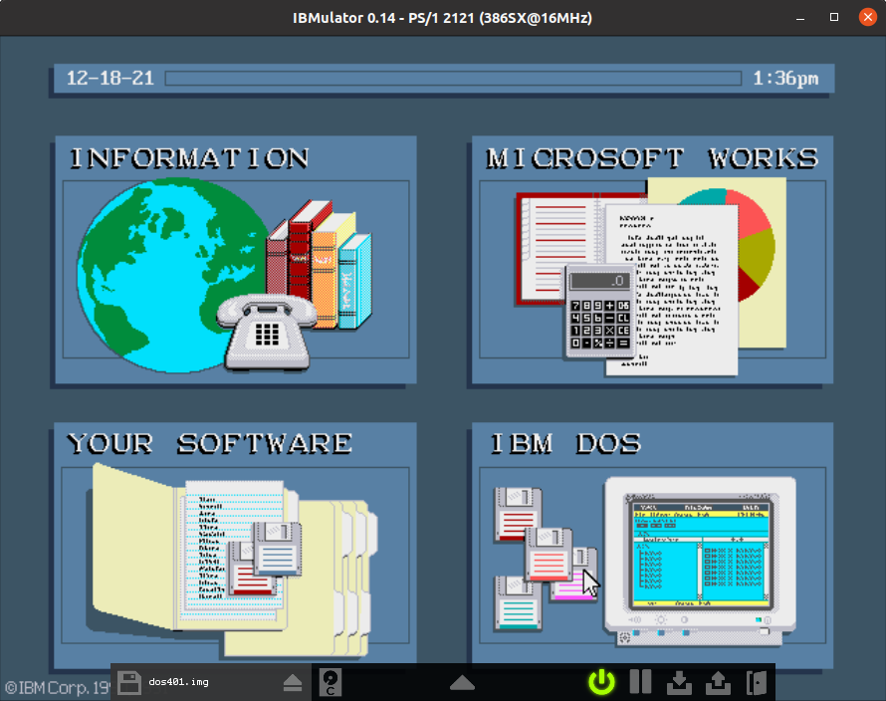Close the IBMulator window
Viewport: 886px width, 701px height.
pyautogui.click(x=867, y=18)
